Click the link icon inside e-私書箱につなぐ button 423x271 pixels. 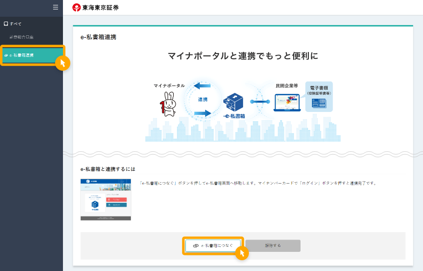coord(196,245)
